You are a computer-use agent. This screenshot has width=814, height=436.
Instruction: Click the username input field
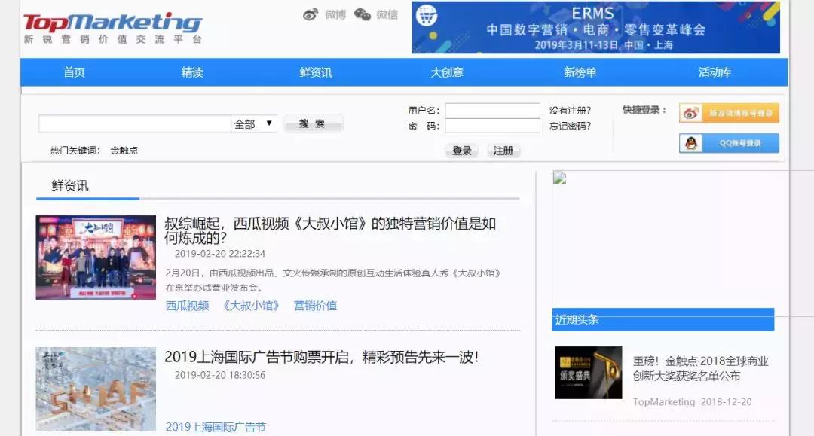pos(491,111)
